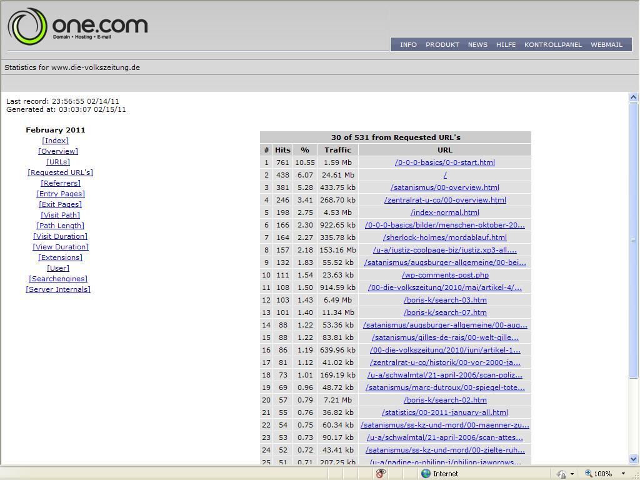Click the zoom magnifier icon at 100%
640x480 pixels.
588,474
